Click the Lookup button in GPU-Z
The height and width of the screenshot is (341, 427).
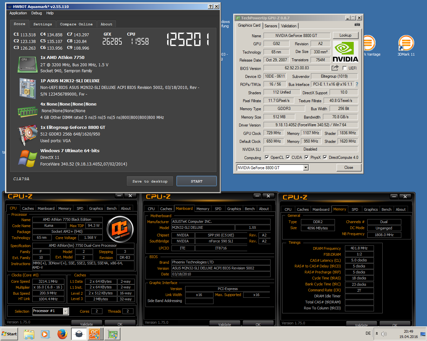pos(345,35)
